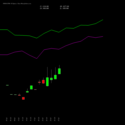The height and width of the screenshot is (125, 125).
Task: Select the green candle on 16 Jul
Action: pos(31,87)
